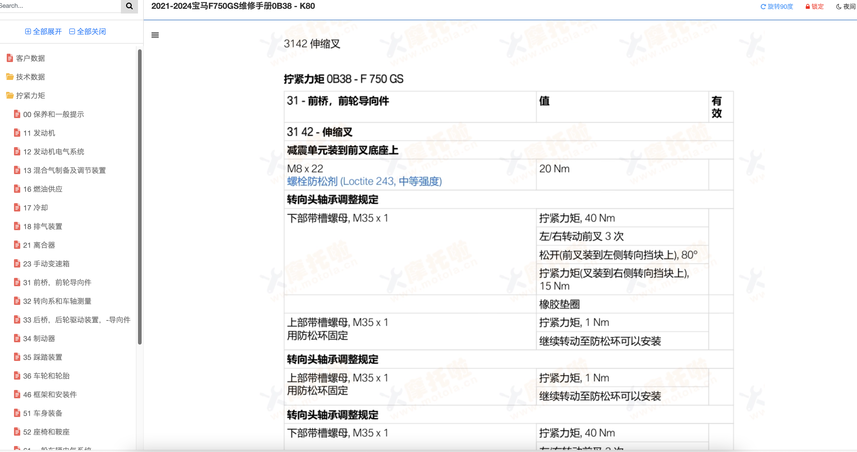Click the file icon beside 00 保养和一般提示
Screen dimensions: 857x452
17,114
